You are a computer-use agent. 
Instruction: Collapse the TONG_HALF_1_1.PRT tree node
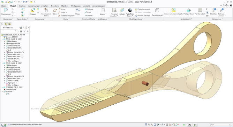pyautogui.click(x=2, y=39)
